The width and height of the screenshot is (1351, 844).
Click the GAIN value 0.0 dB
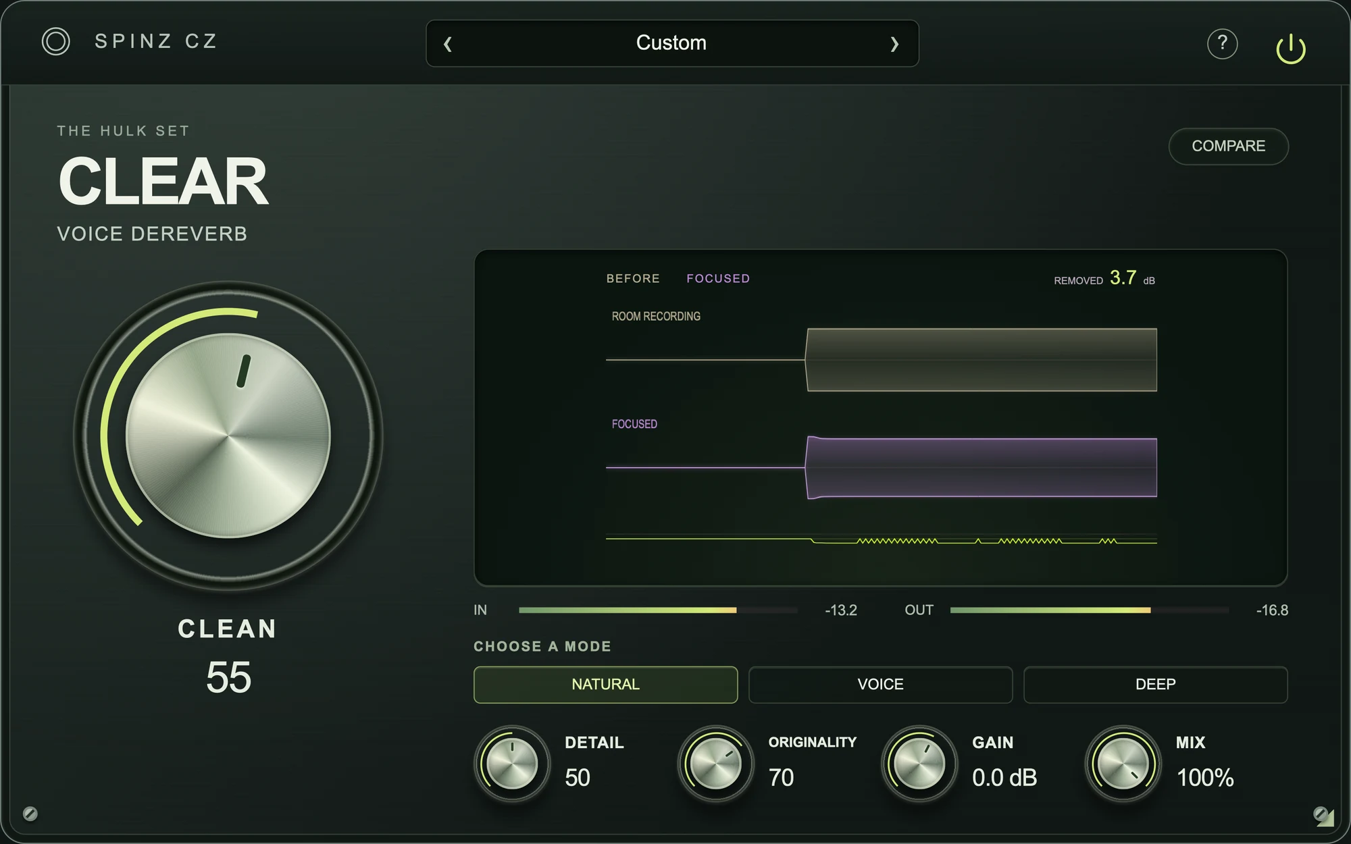(x=1004, y=778)
